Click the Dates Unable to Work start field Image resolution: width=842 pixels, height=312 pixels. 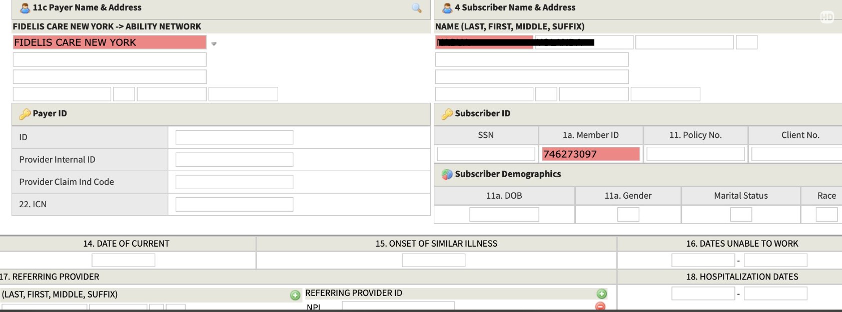pyautogui.click(x=703, y=260)
